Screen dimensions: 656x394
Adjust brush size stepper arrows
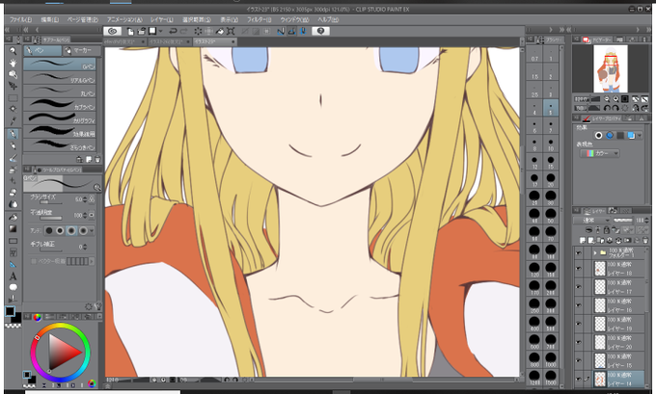tap(85, 199)
